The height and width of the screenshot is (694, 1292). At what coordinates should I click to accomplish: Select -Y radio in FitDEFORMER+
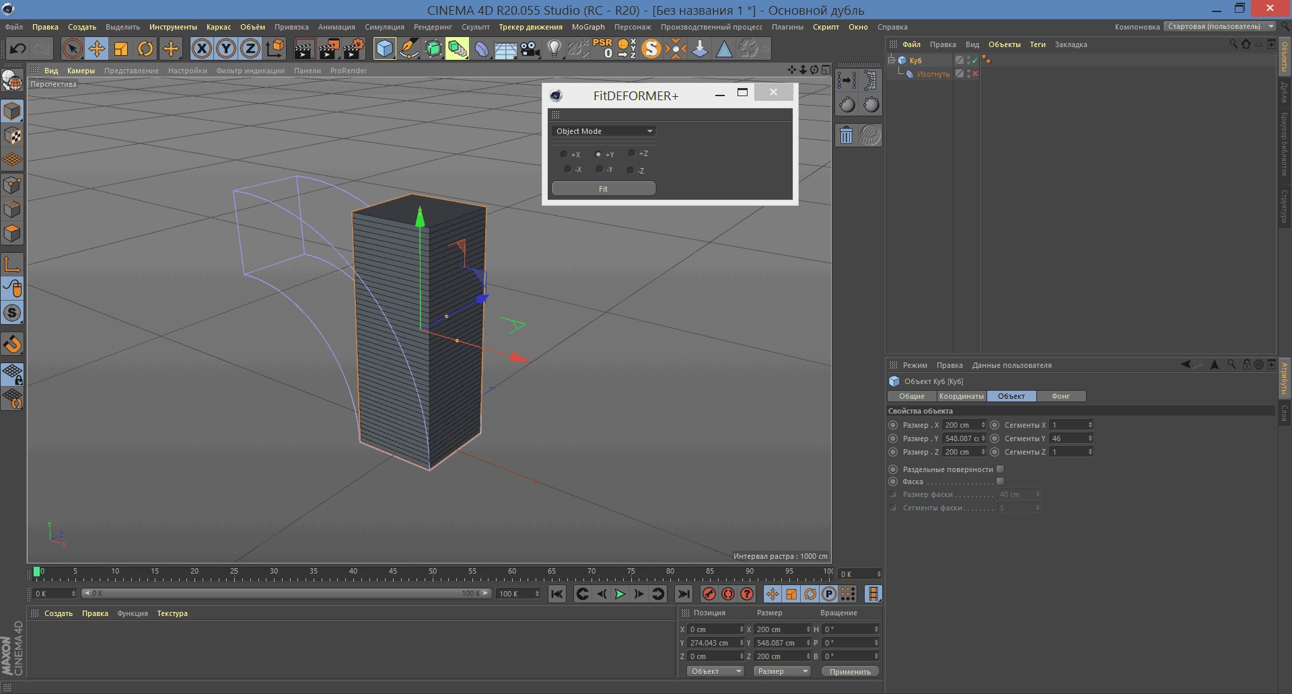tap(600, 169)
